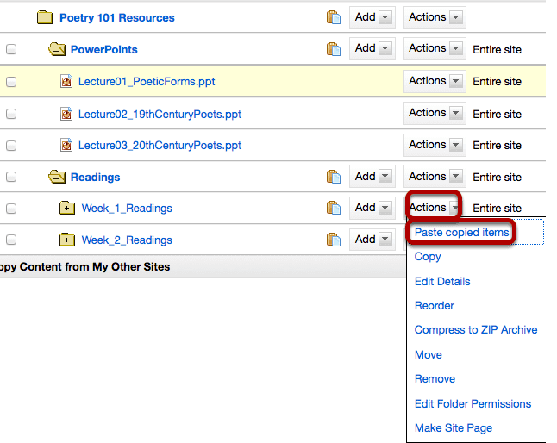
Task: Click Entire site text in Readings row
Action: [497, 178]
